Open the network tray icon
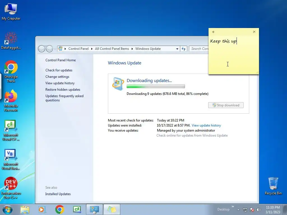 245,210
